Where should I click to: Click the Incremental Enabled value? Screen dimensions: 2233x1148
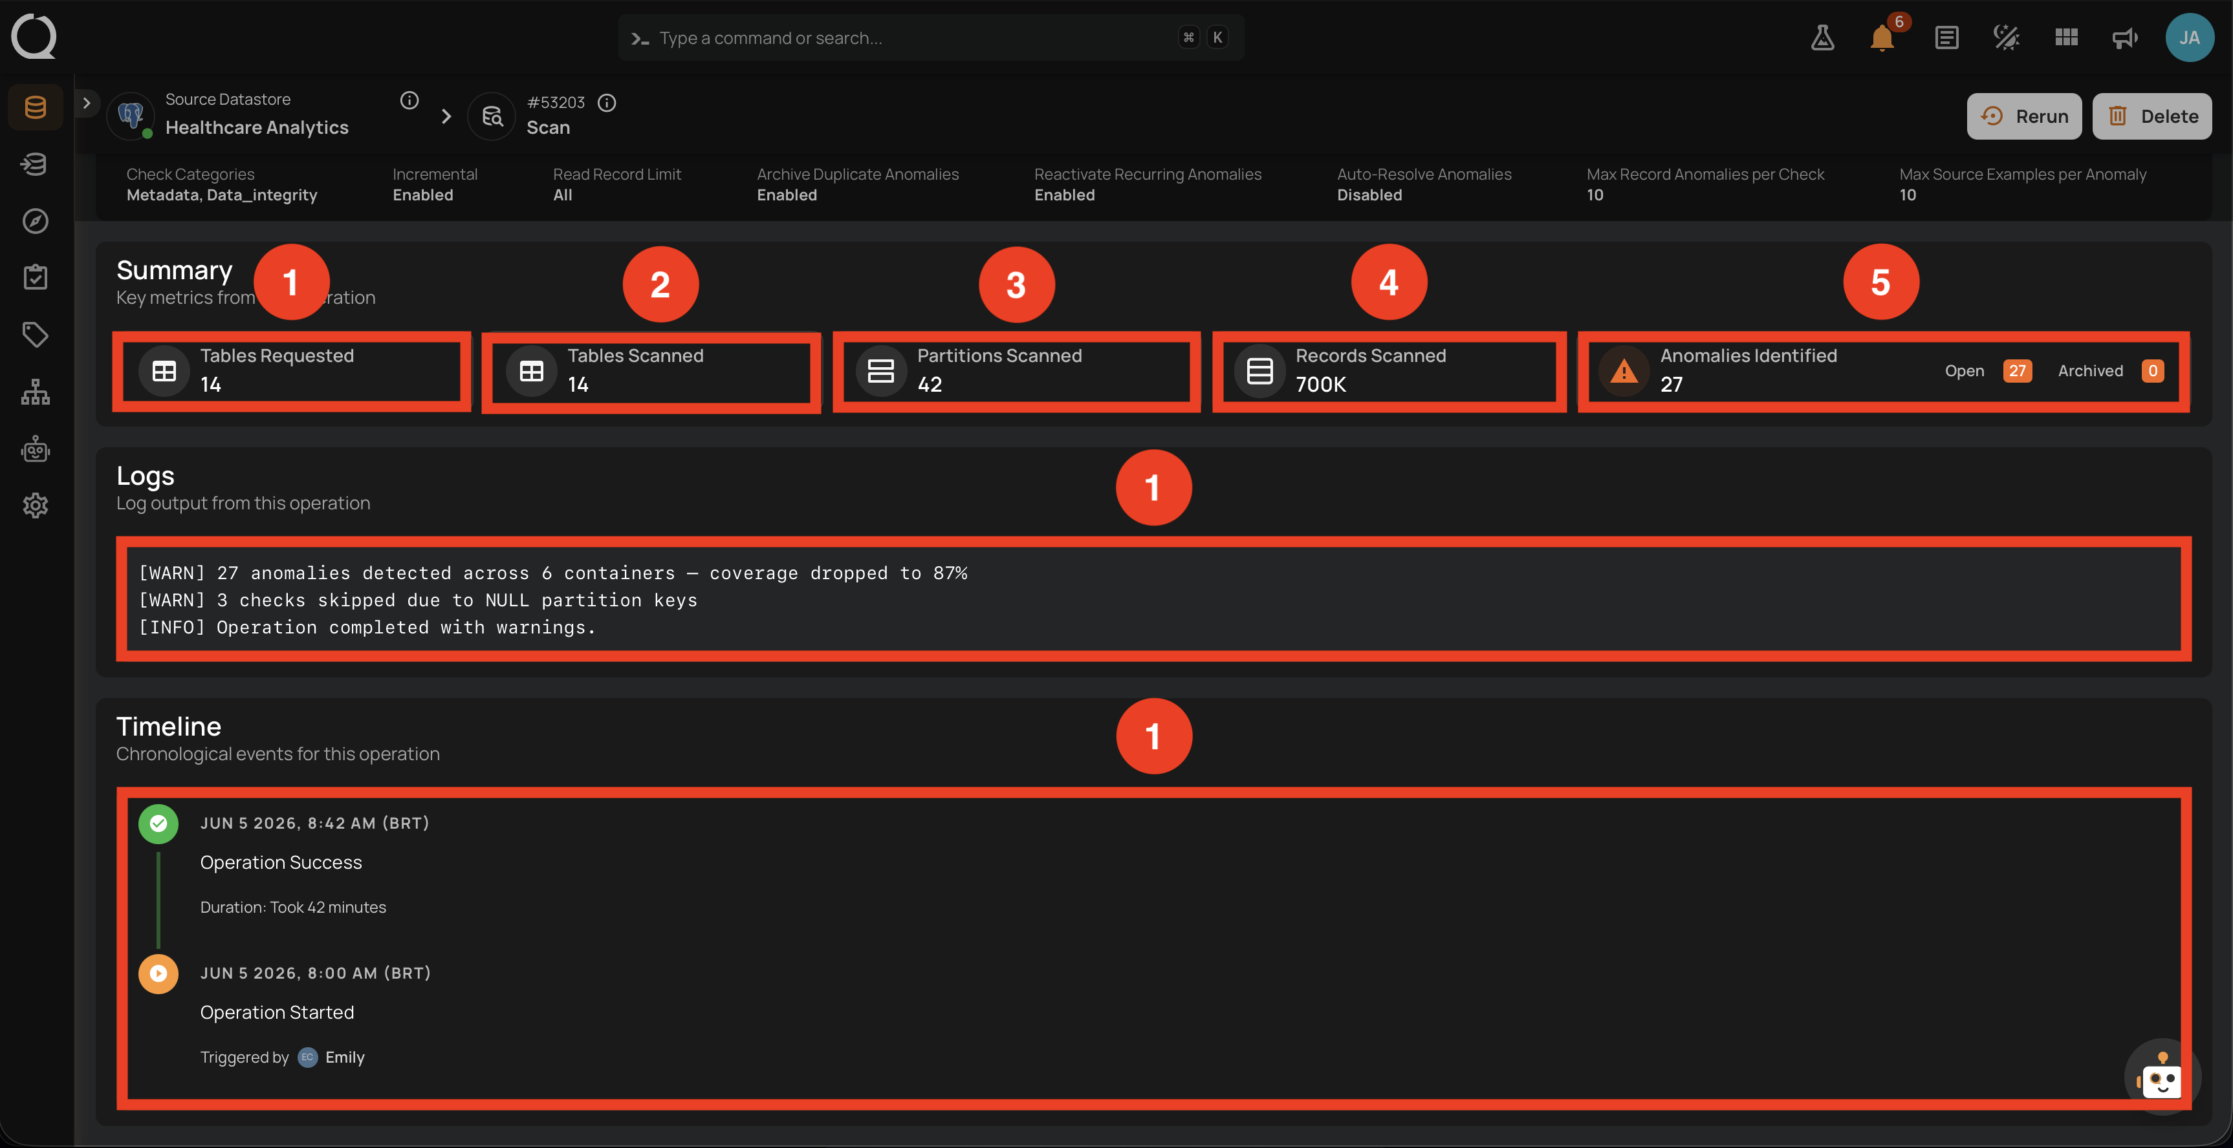tap(423, 195)
